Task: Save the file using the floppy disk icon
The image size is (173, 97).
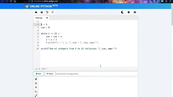Action: pyautogui.click(x=42, y=12)
